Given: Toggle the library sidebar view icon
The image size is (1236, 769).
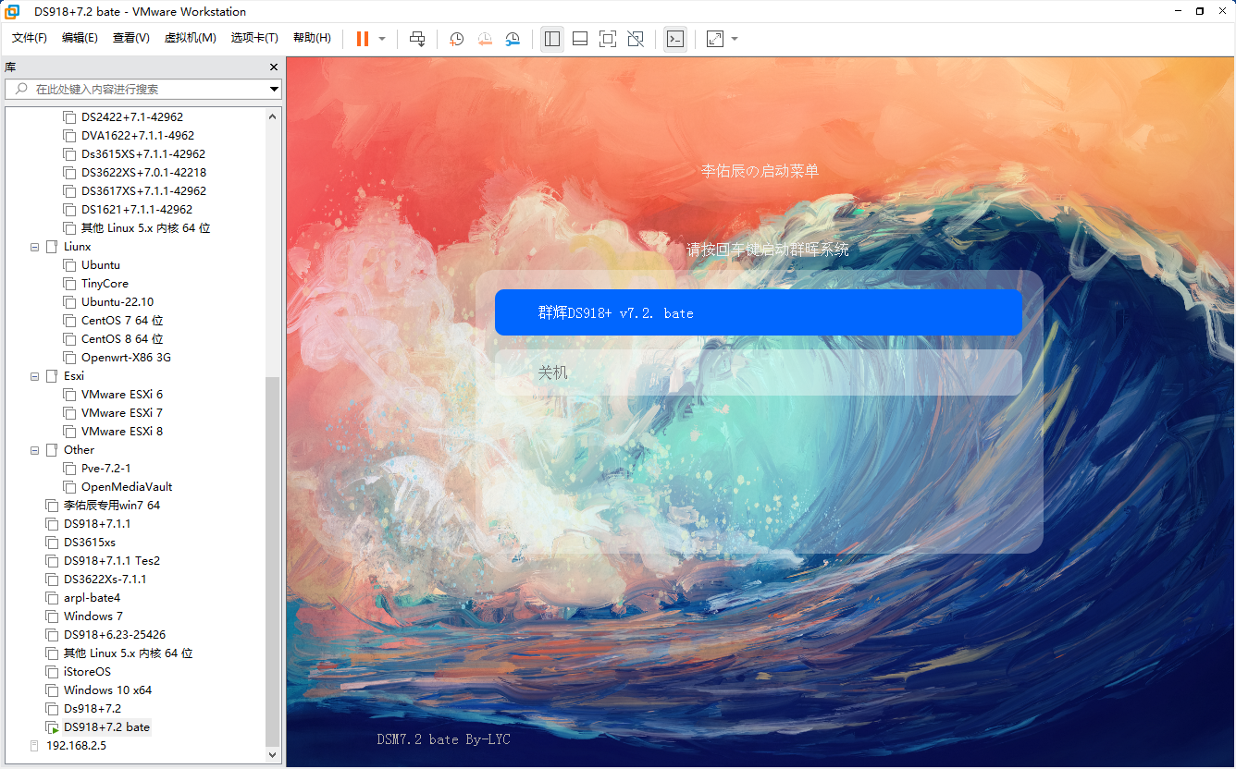Looking at the screenshot, I should 552,39.
